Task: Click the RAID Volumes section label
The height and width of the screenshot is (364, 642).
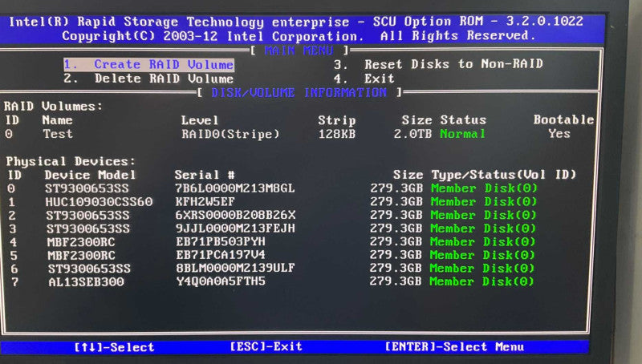Action: click(53, 107)
